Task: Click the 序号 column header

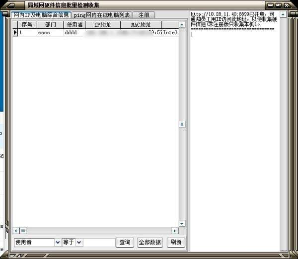Action: pos(27,24)
